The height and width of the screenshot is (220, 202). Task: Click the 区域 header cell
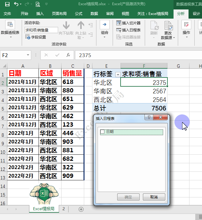click(50, 73)
